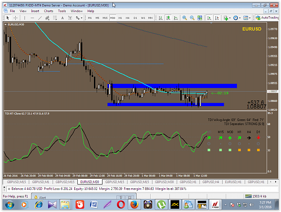Switch to the EURUSD,H1 chart tab
The height and width of the screenshot is (212, 281).
[233, 182]
